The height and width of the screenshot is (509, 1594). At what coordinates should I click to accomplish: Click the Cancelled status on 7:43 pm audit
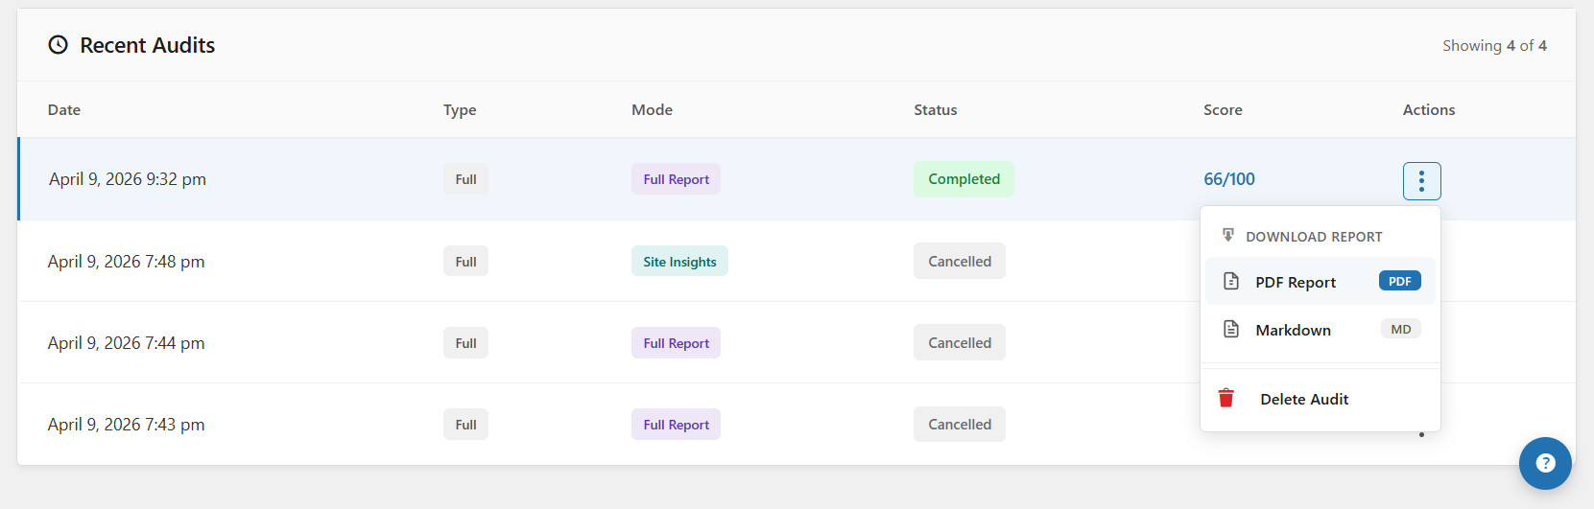click(x=960, y=424)
